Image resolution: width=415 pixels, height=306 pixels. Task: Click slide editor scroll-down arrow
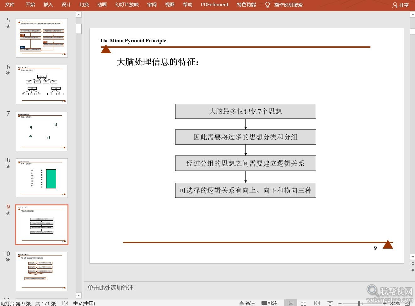coord(412,257)
